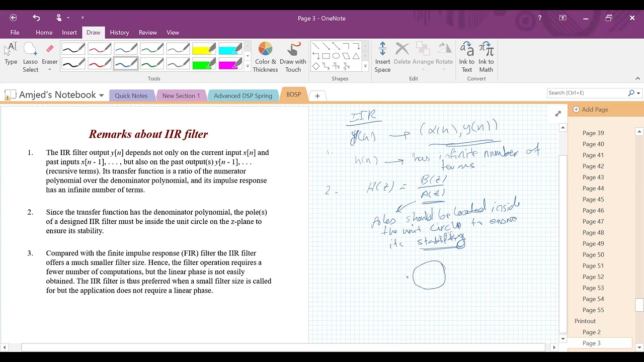Open Color & Thickness settings
The height and width of the screenshot is (362, 644).
265,57
